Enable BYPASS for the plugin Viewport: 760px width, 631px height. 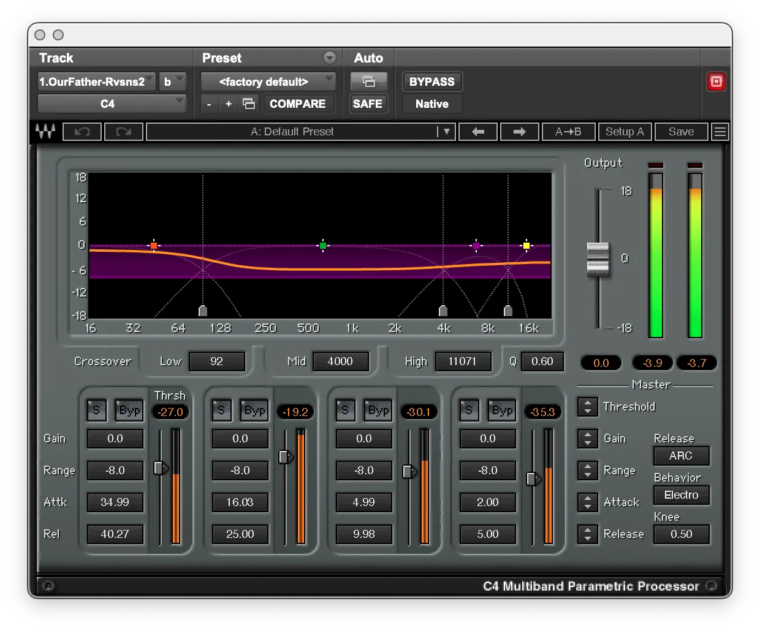point(431,81)
